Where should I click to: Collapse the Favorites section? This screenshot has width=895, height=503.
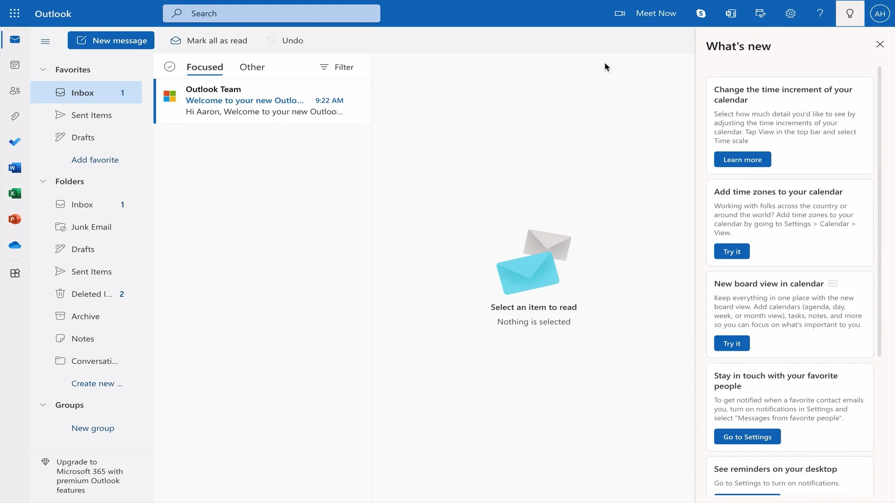click(x=43, y=69)
